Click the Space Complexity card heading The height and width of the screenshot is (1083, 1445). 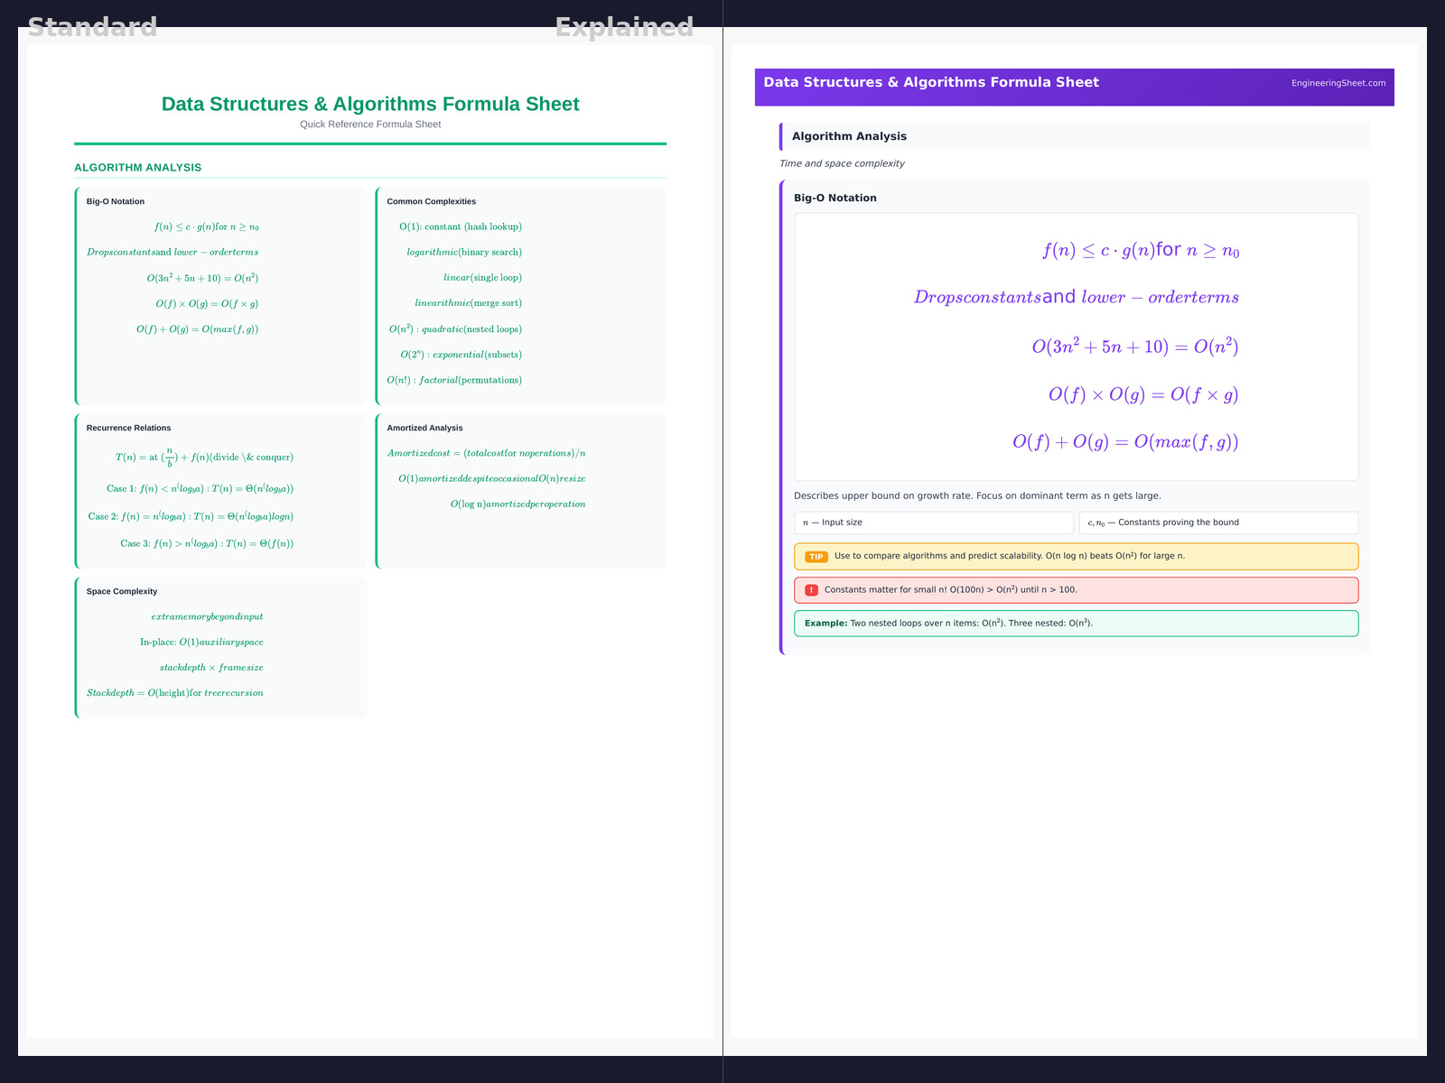point(122,592)
